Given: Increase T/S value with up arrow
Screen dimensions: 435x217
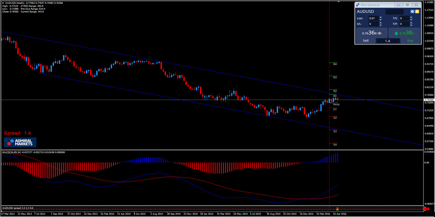Looking at the screenshot, I should tap(411, 17).
